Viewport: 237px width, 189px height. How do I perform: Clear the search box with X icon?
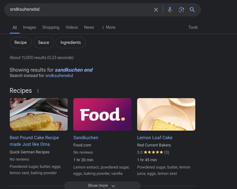pos(156,10)
